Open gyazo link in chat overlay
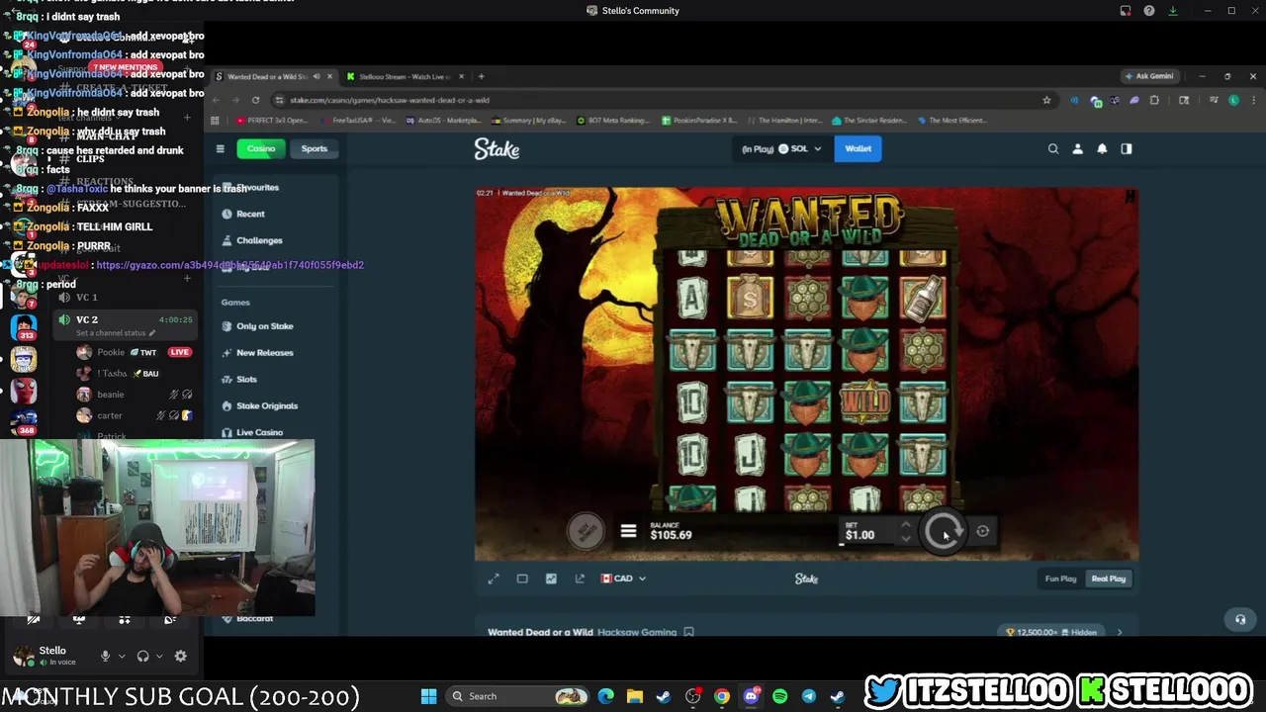The image size is (1266, 712). tap(229, 265)
